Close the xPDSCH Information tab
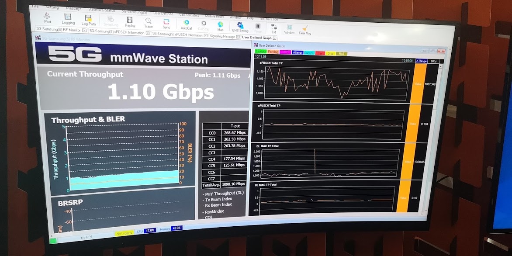512x256 pixels. (x=147, y=33)
